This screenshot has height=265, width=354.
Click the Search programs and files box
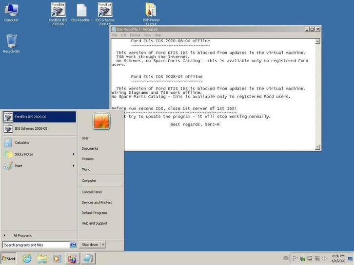(36, 245)
